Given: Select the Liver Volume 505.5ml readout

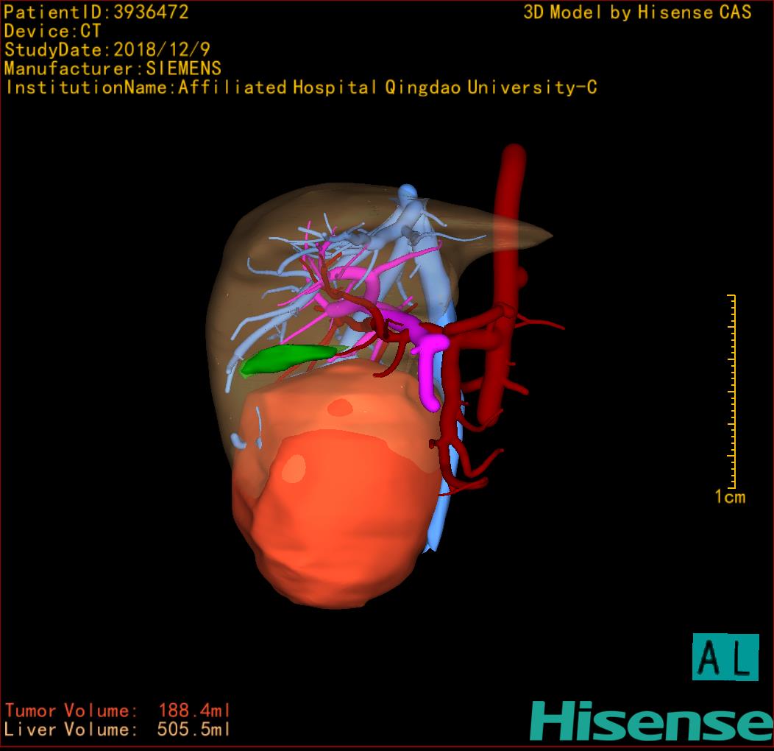Looking at the screenshot, I should [118, 730].
